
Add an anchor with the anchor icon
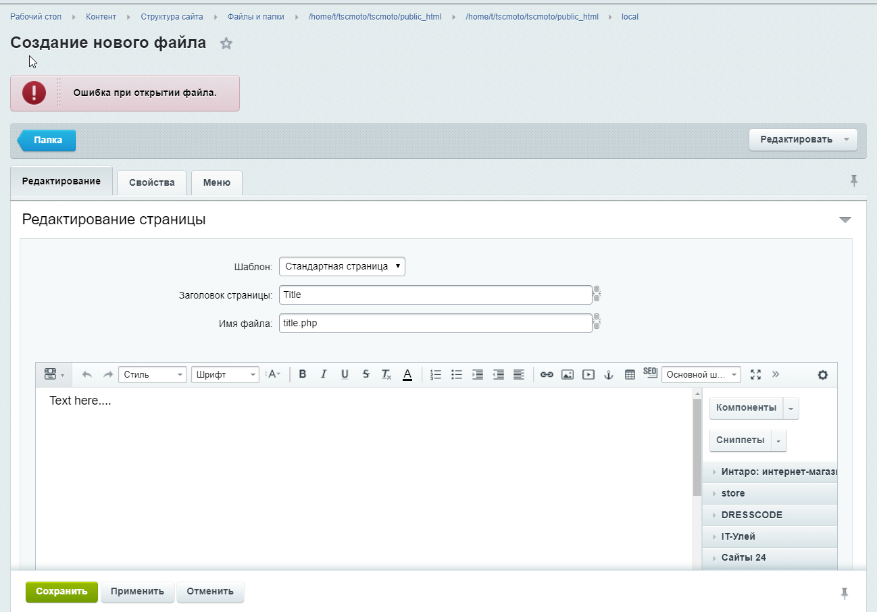click(608, 374)
